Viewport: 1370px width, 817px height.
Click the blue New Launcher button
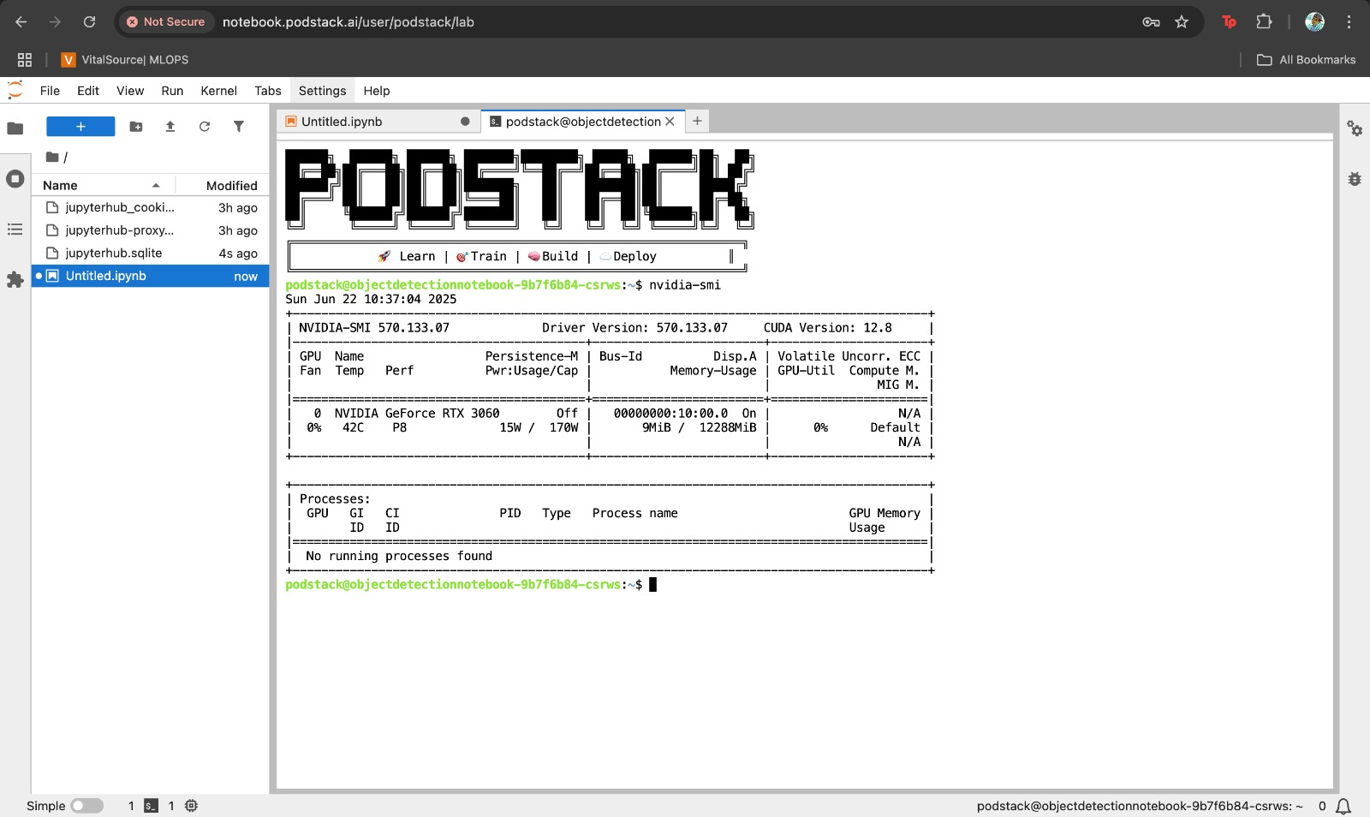[x=80, y=127]
